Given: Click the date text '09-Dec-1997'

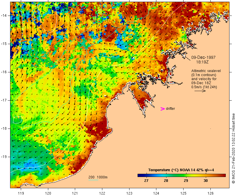Looking at the screenshot, I should click(x=203, y=57).
